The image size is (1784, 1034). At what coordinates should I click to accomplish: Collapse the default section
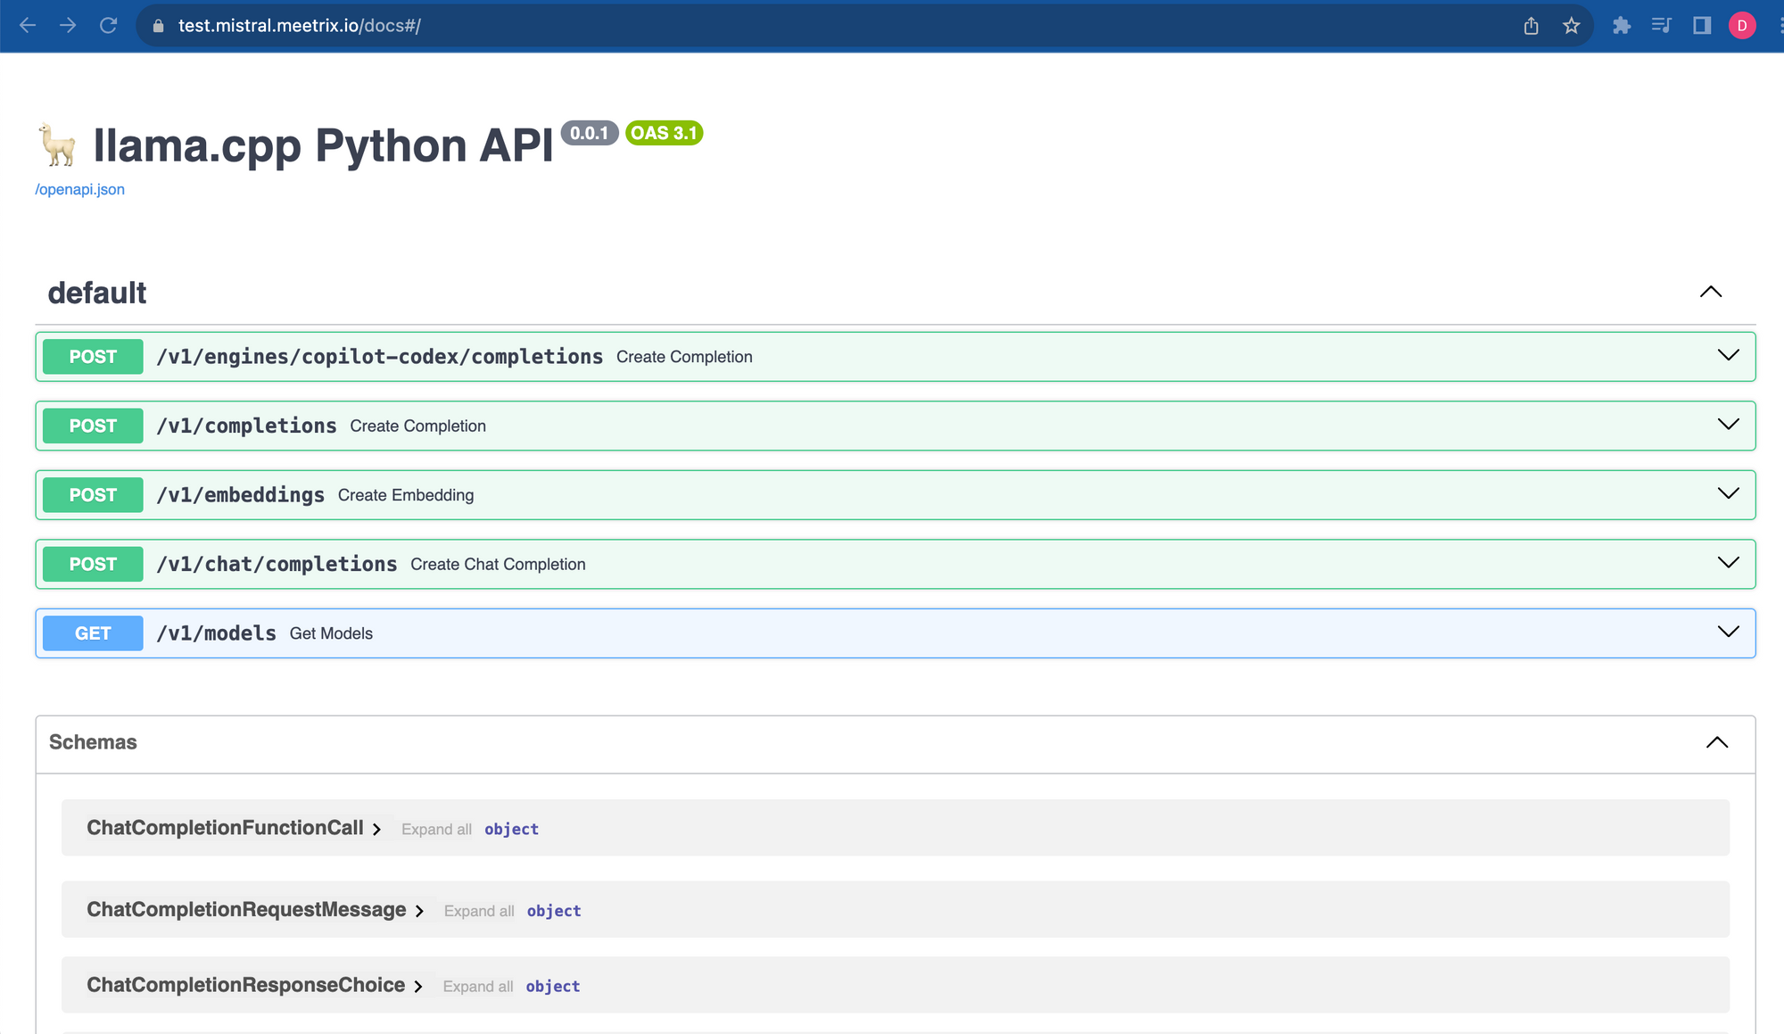(x=1711, y=292)
